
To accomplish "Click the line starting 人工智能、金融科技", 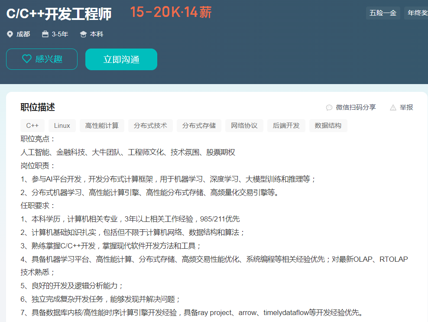I will [x=128, y=153].
